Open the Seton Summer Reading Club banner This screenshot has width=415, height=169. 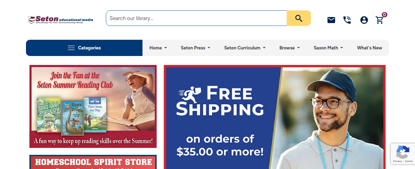pos(93,106)
